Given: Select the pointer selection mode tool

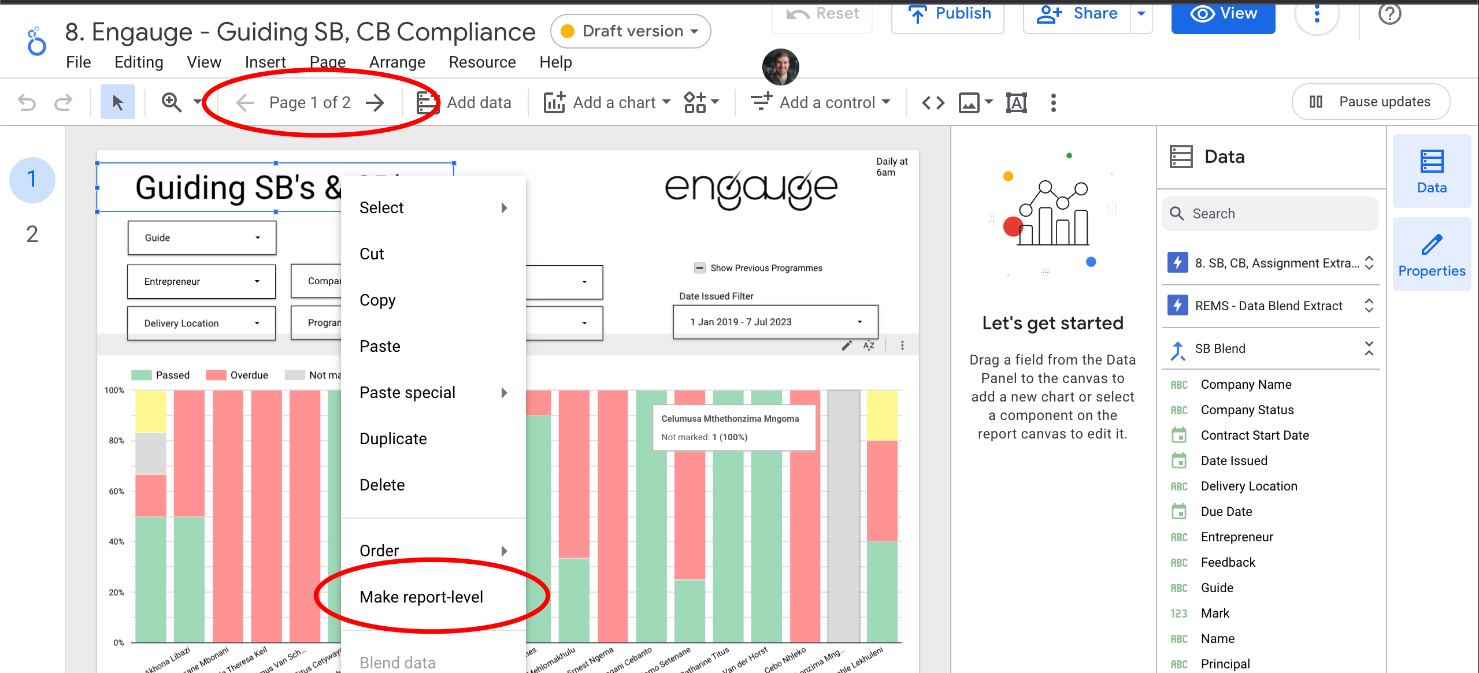Looking at the screenshot, I should click(117, 102).
